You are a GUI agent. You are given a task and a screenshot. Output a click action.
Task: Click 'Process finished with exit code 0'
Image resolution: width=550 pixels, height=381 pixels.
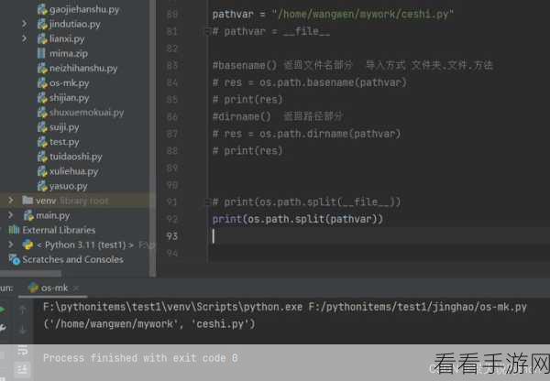click(x=140, y=358)
